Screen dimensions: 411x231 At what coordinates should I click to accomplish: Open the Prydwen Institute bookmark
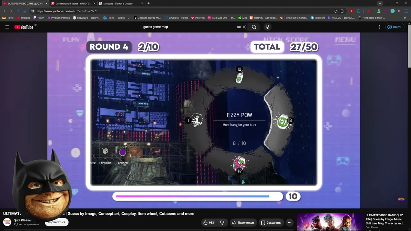tap(58, 18)
